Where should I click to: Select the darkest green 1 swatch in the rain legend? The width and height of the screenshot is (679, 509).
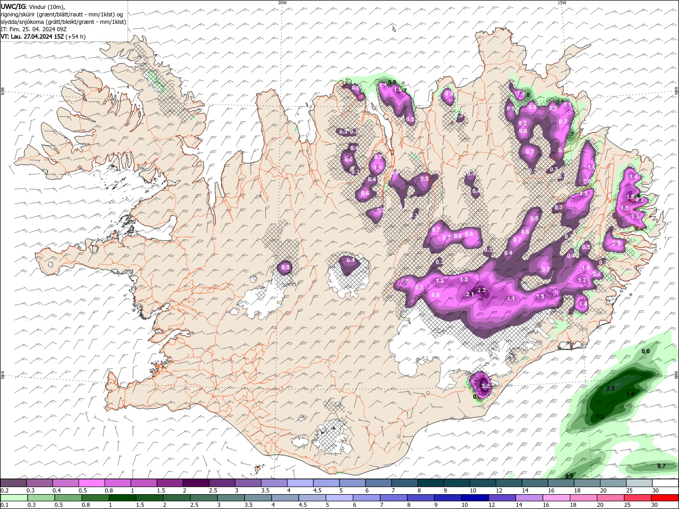[x=122, y=498]
